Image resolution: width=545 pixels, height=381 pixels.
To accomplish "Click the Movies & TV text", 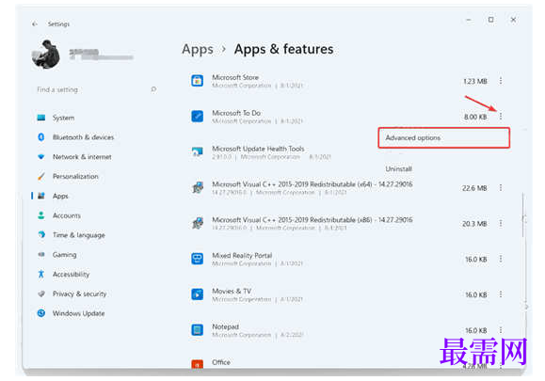I will point(232,291).
